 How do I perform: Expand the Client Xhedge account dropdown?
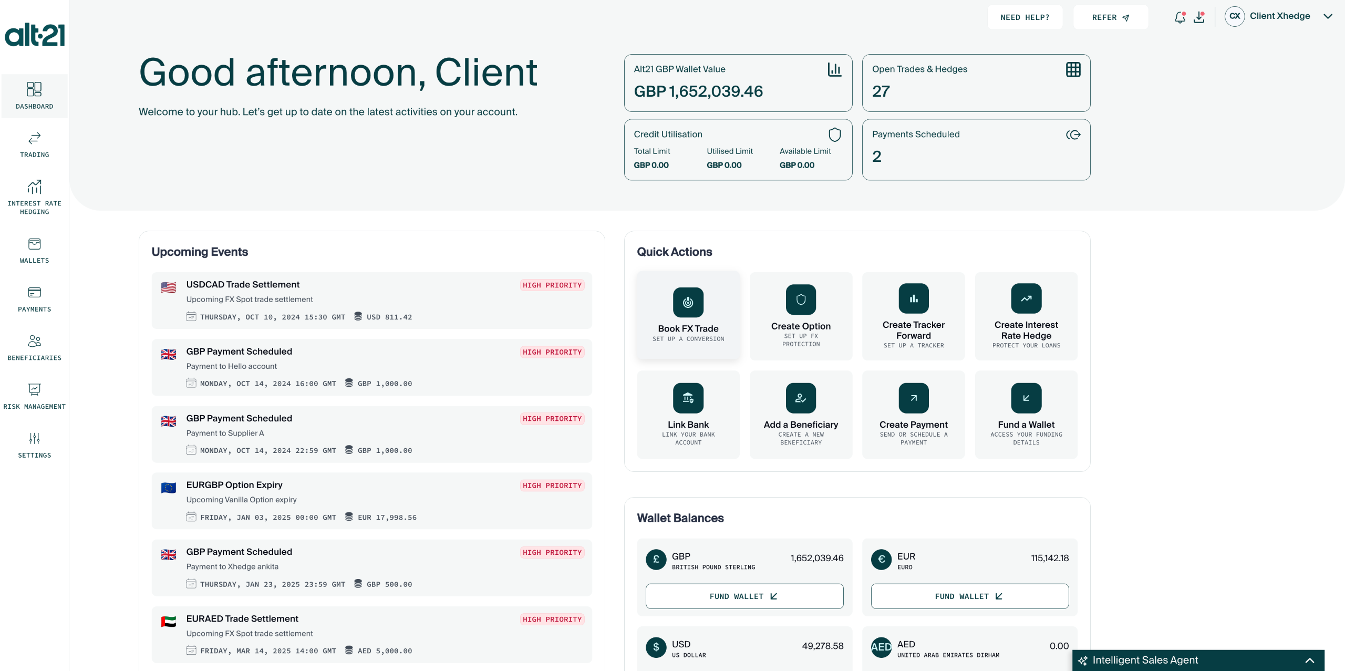click(x=1328, y=16)
